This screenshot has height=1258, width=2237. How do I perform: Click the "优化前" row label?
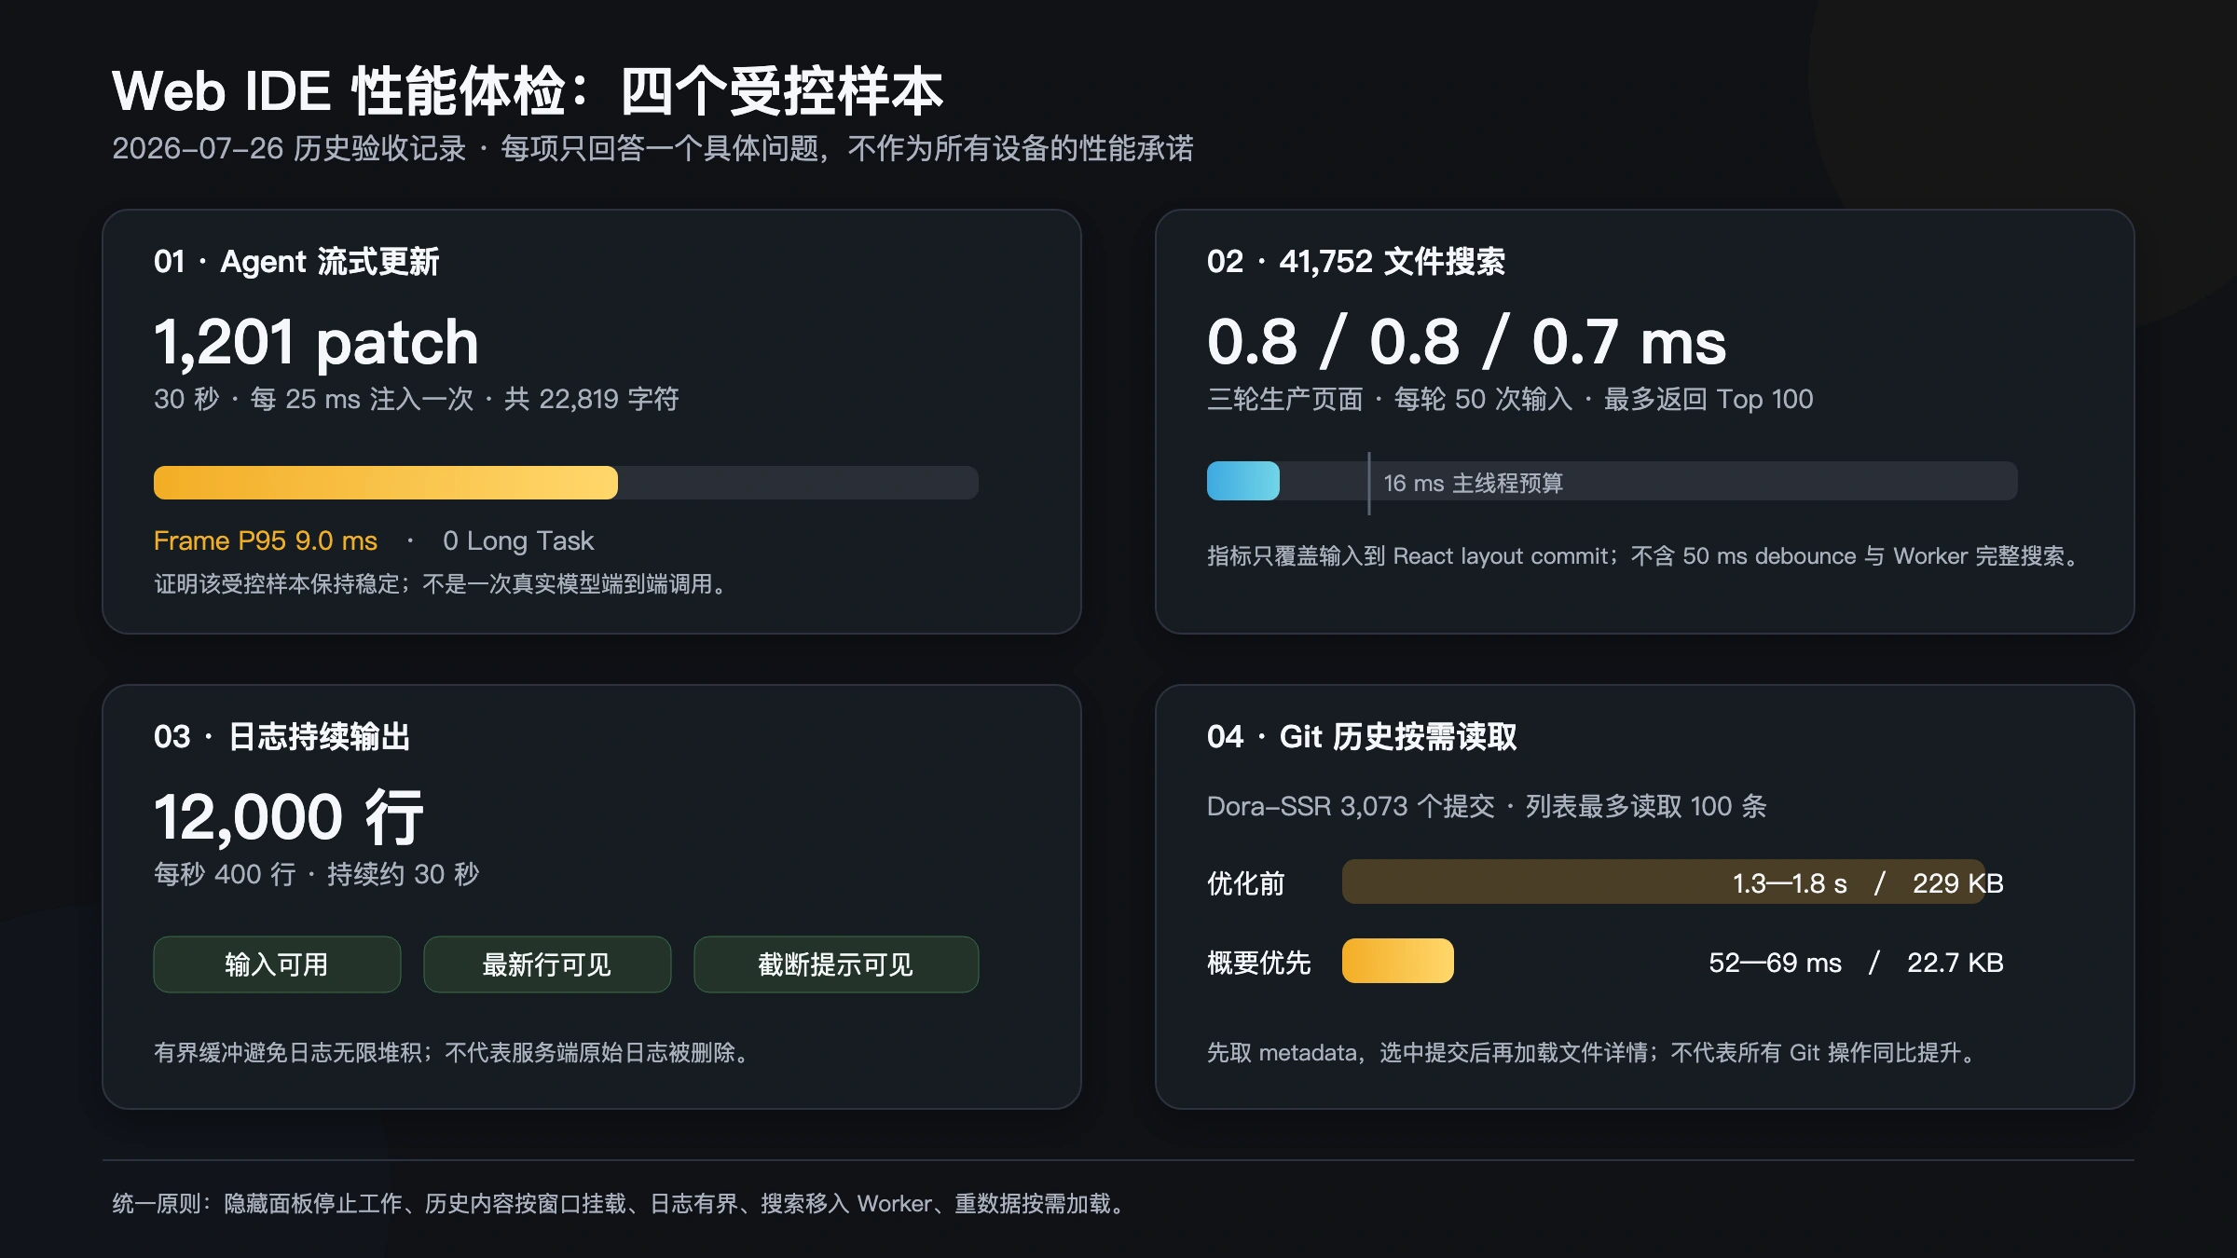(1246, 883)
